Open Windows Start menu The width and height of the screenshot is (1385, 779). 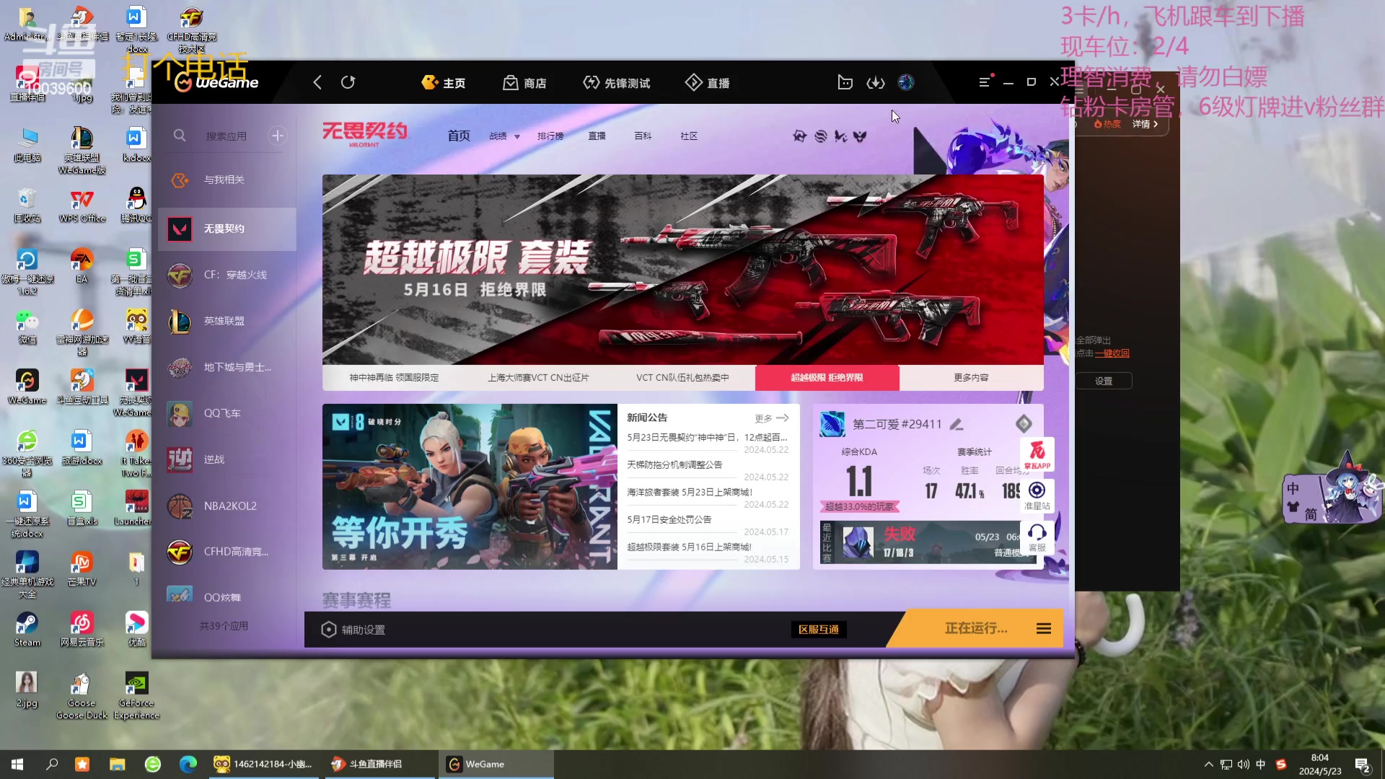pyautogui.click(x=17, y=764)
